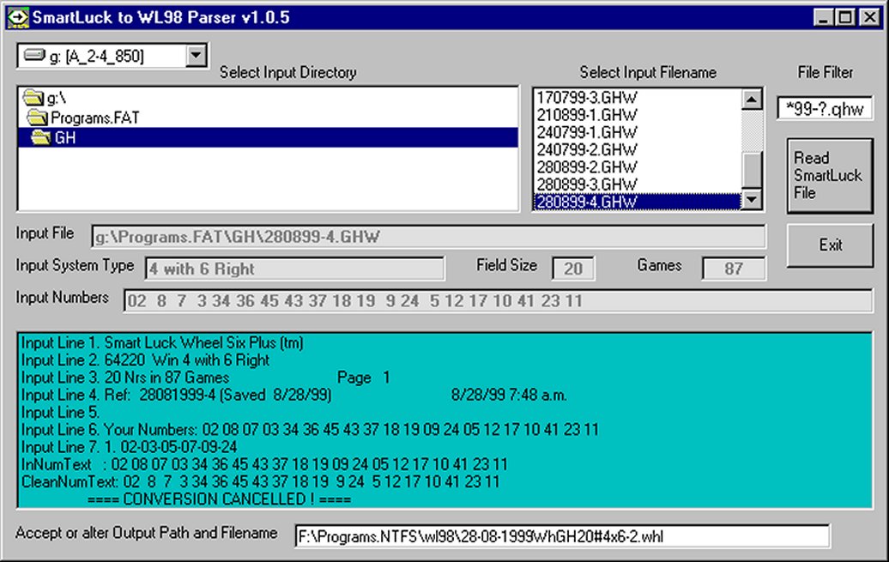Click the Input File path display
The image size is (889, 562).
pos(429,235)
